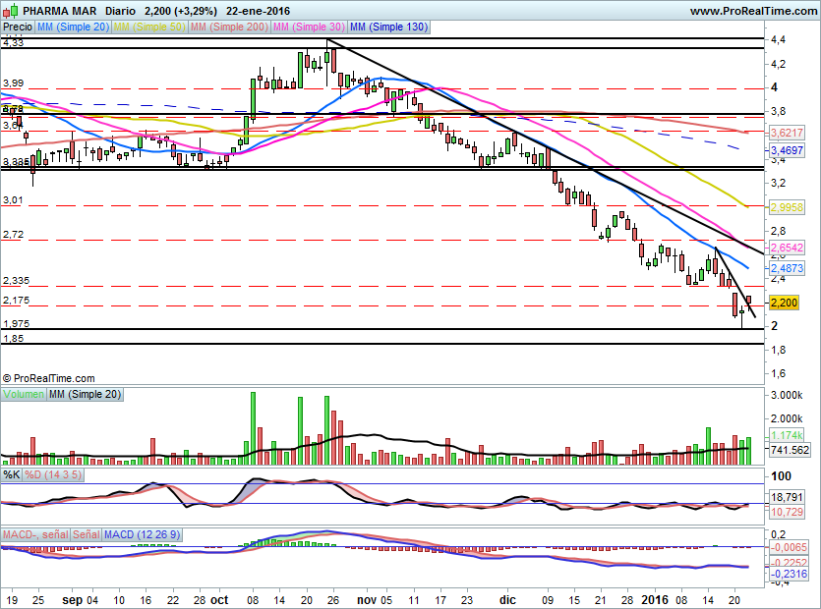This screenshot has width=821, height=609.
Task: Click the 18,791 stochastic value tag
Action: tap(787, 497)
